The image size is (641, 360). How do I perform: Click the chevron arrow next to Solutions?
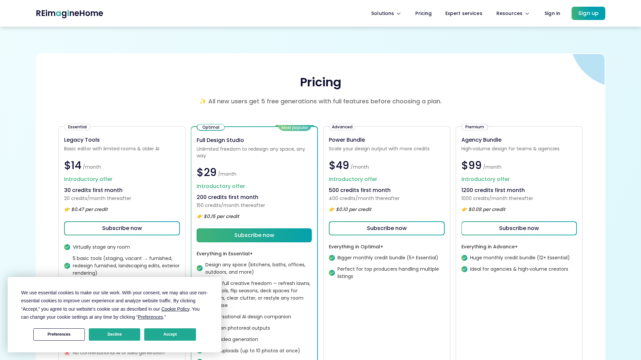coord(399,14)
